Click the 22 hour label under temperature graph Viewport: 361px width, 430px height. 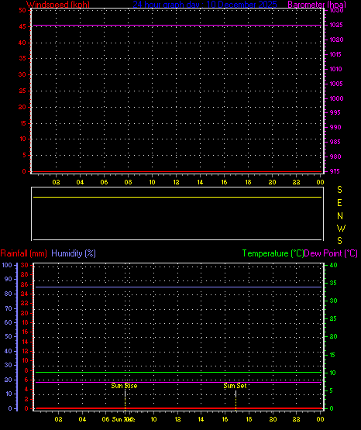pyautogui.click(x=296, y=419)
